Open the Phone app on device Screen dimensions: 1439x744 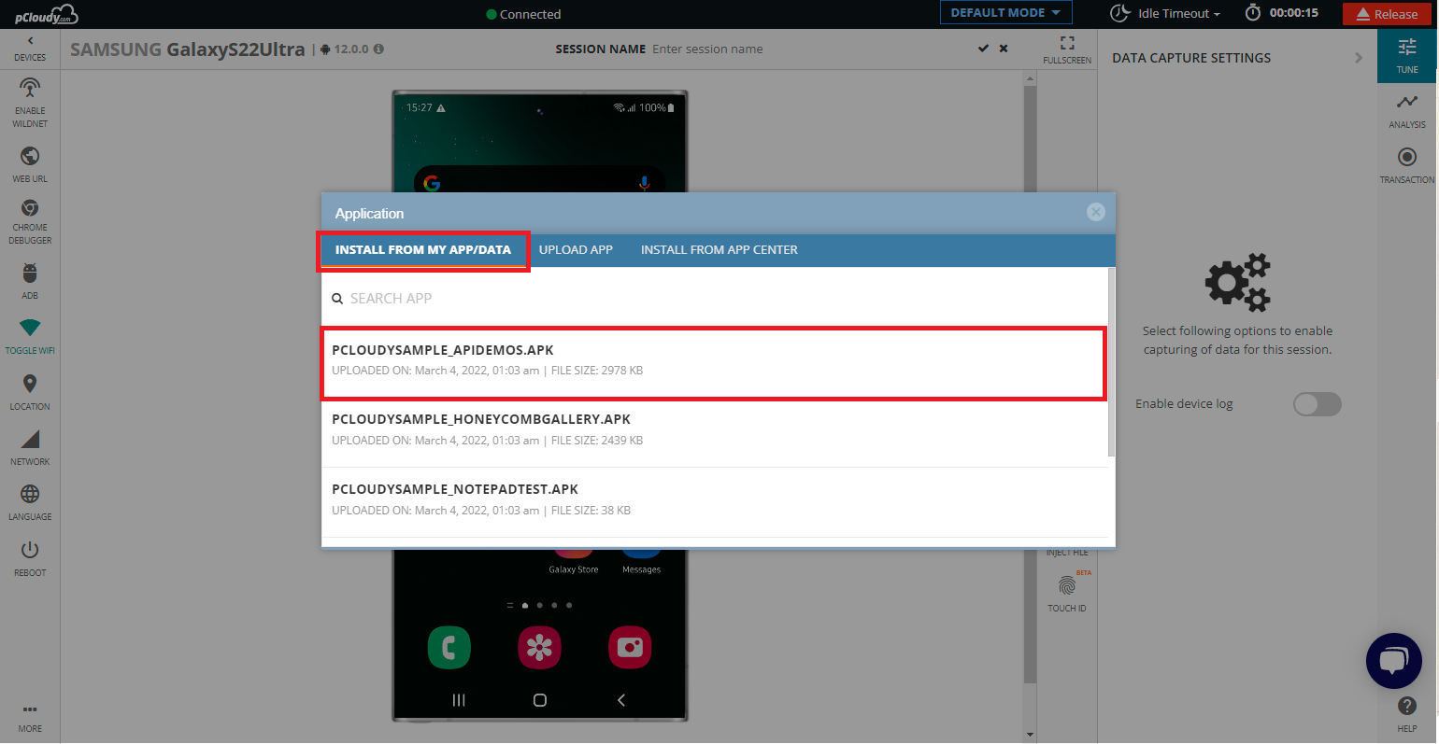click(449, 648)
